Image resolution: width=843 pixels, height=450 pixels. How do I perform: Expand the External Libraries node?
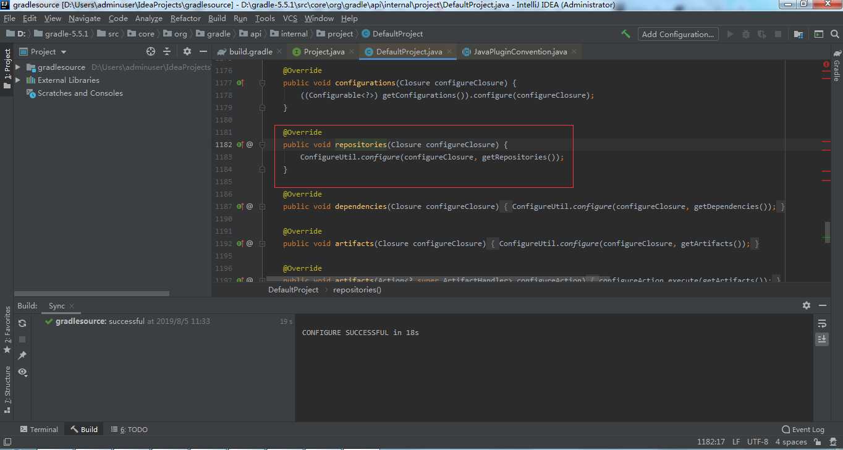pyautogui.click(x=18, y=80)
